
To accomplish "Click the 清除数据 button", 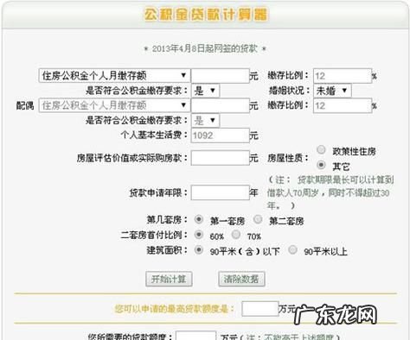I will coord(241,279).
